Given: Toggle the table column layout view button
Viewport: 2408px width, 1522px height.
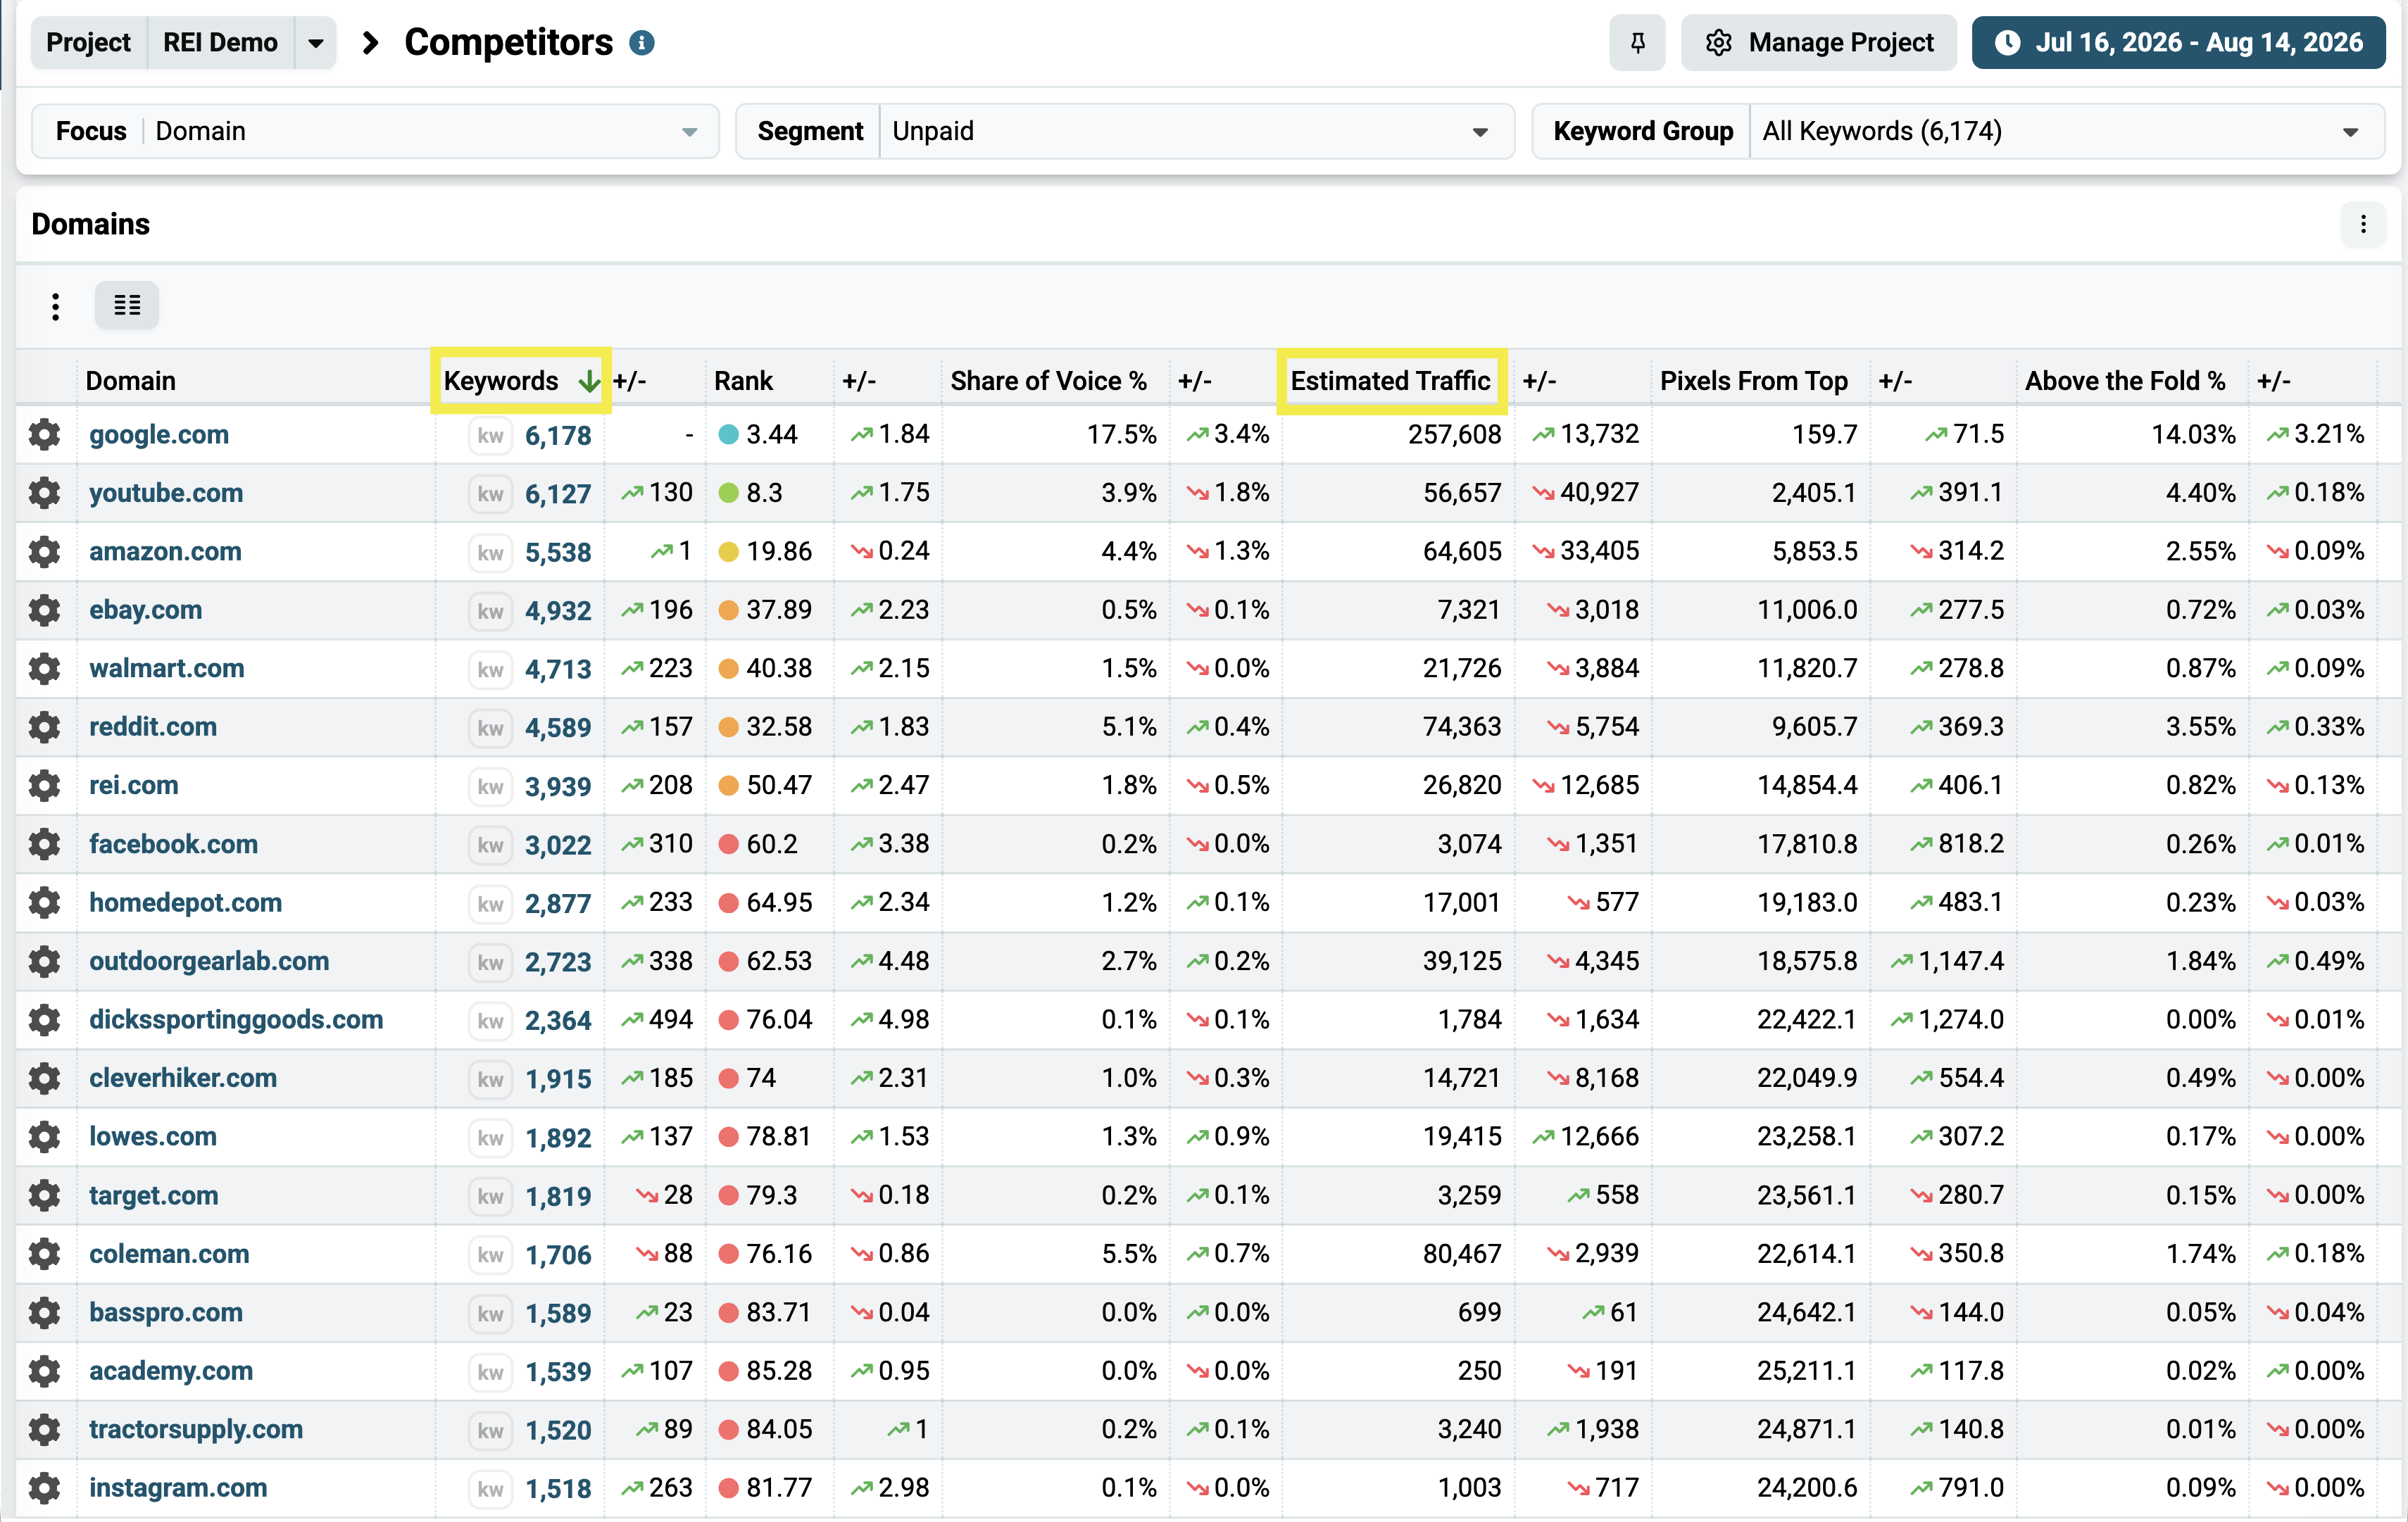Looking at the screenshot, I should pyautogui.click(x=127, y=305).
